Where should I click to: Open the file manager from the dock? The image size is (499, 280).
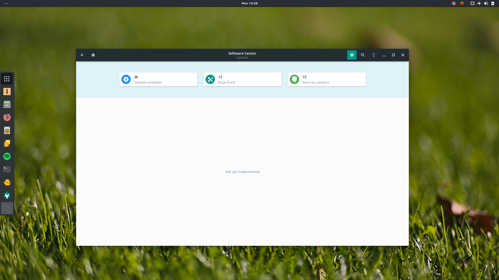coord(7,104)
